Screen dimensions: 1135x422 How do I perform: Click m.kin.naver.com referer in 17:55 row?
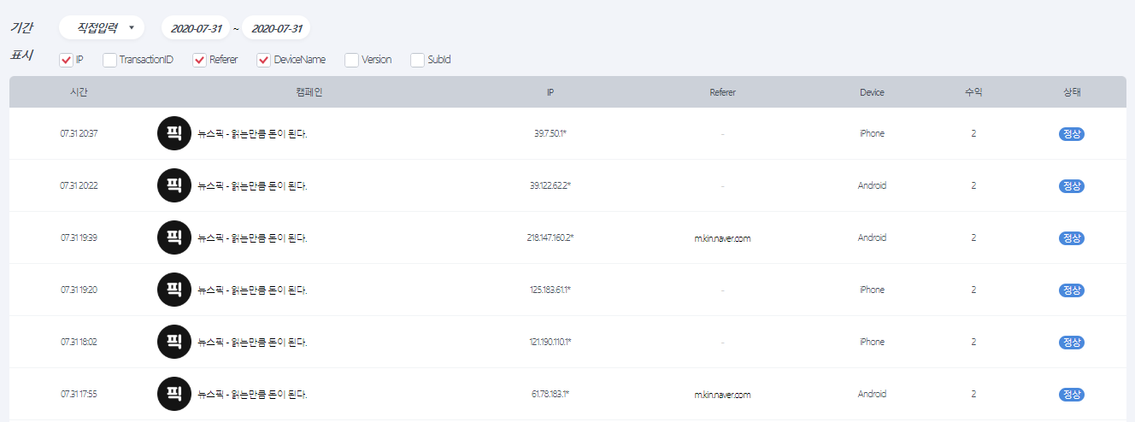pos(722,395)
